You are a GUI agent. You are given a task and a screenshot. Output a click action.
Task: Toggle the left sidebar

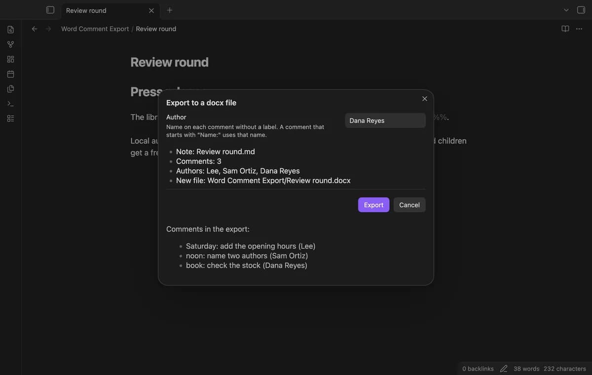point(50,10)
